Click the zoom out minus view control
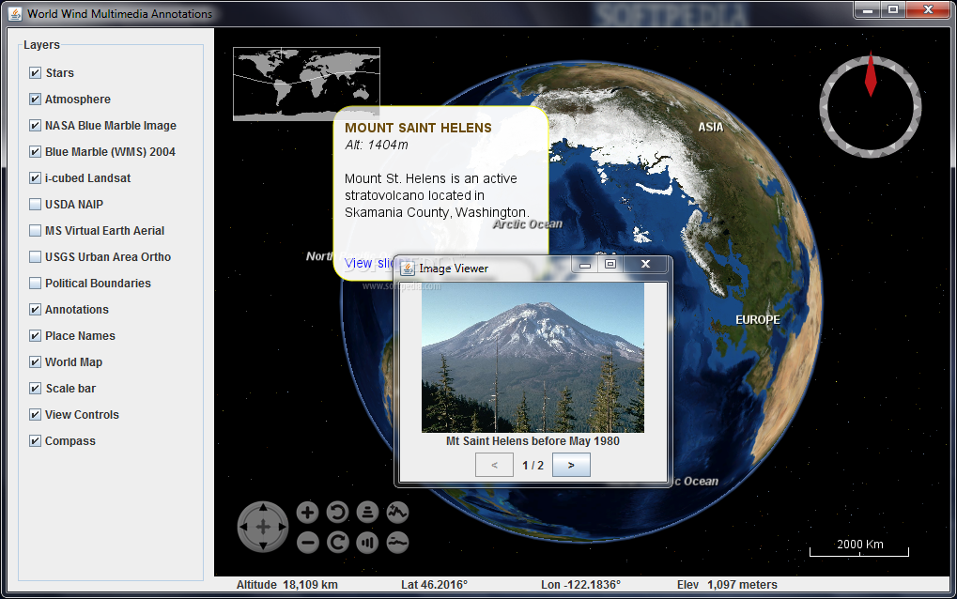Screen dimensions: 957x599 pyautogui.click(x=308, y=543)
